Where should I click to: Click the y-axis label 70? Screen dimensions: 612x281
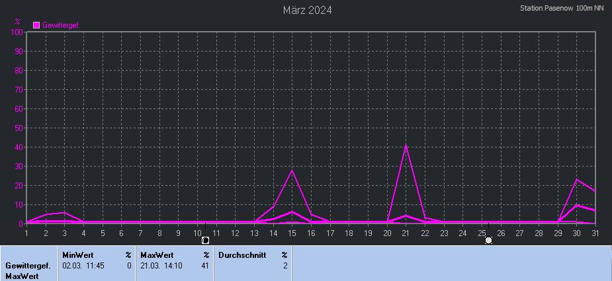(x=19, y=90)
